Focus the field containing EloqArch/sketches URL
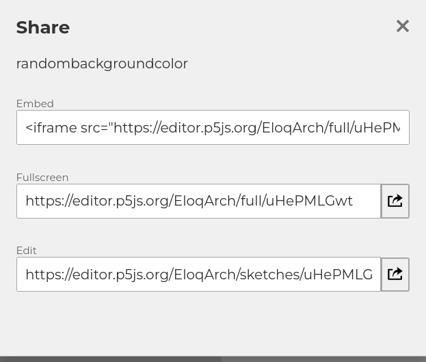 (198, 275)
